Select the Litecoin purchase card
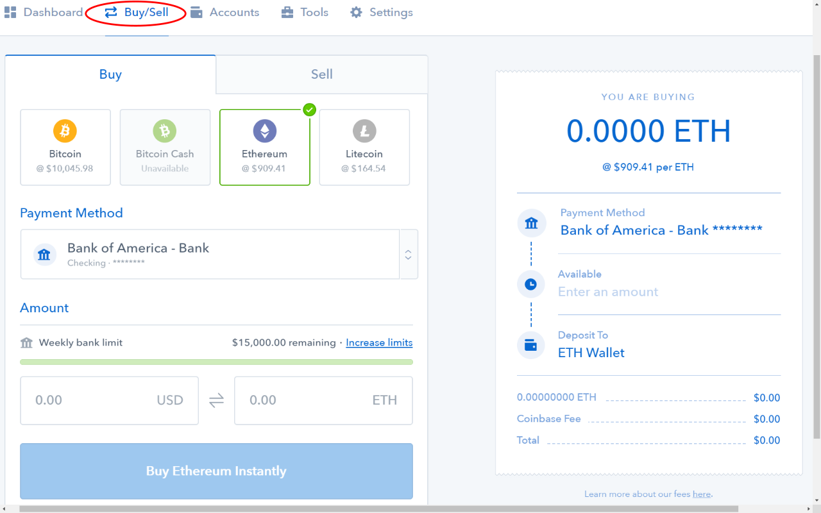 click(364, 147)
